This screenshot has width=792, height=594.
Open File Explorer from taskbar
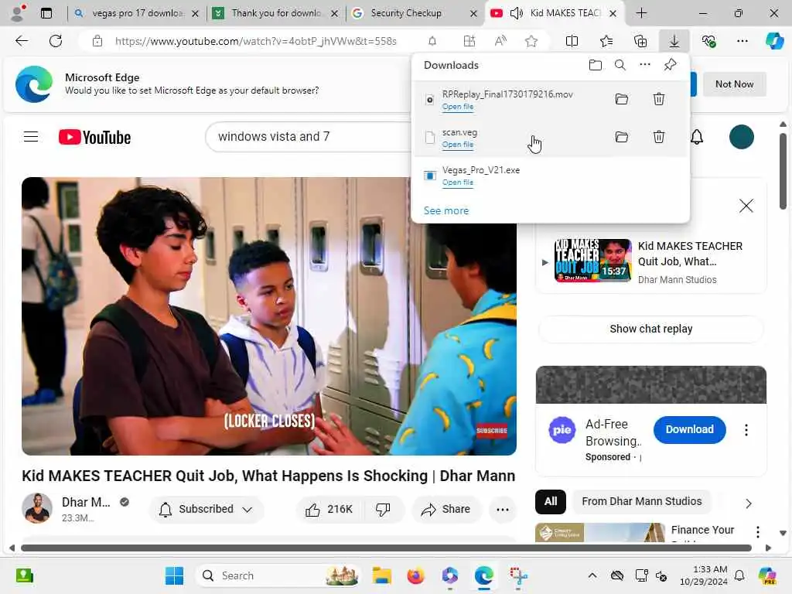tap(382, 575)
